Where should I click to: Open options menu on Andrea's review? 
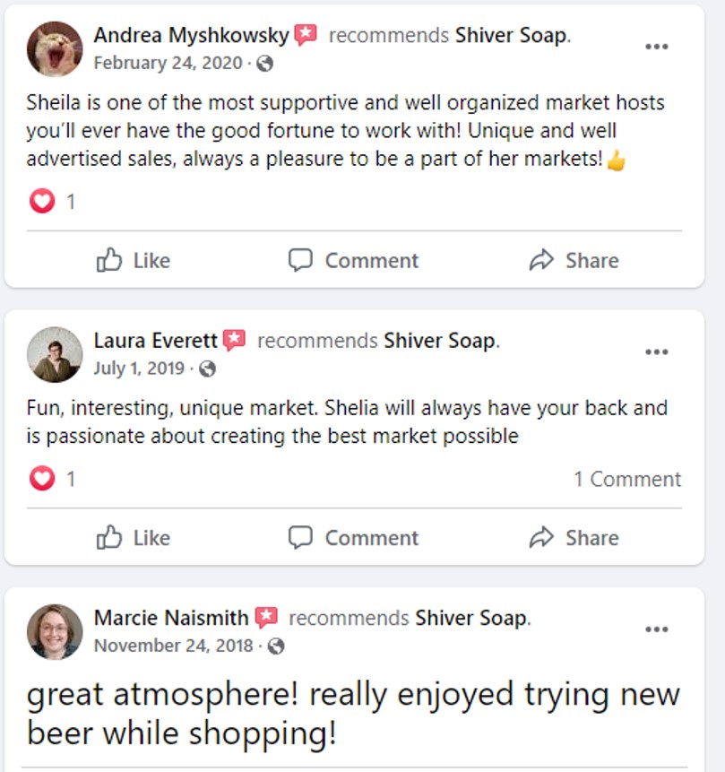click(x=657, y=47)
